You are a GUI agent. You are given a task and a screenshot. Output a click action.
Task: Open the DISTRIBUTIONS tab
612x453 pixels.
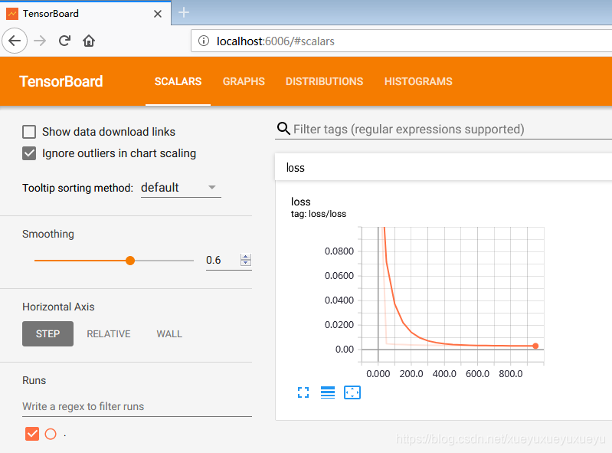pos(324,81)
